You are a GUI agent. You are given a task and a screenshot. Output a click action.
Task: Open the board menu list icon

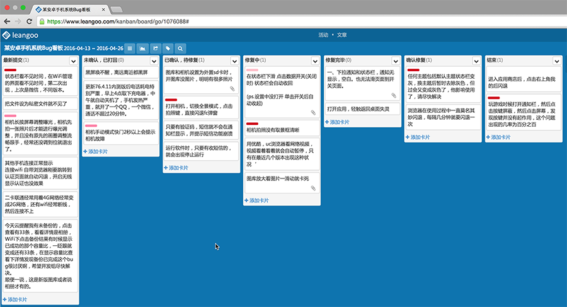(130, 48)
